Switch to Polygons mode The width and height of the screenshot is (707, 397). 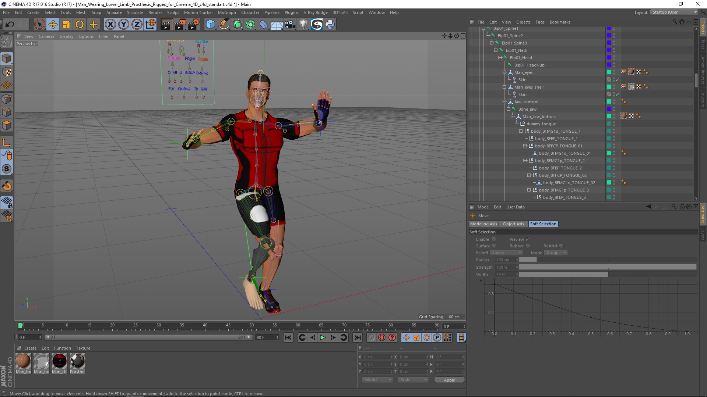click(7, 125)
